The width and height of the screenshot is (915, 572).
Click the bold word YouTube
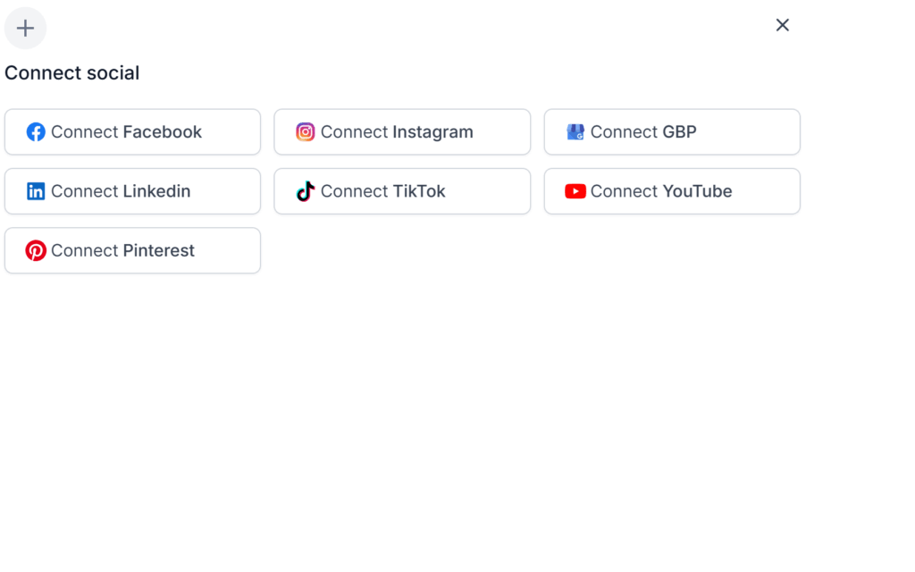coord(697,191)
